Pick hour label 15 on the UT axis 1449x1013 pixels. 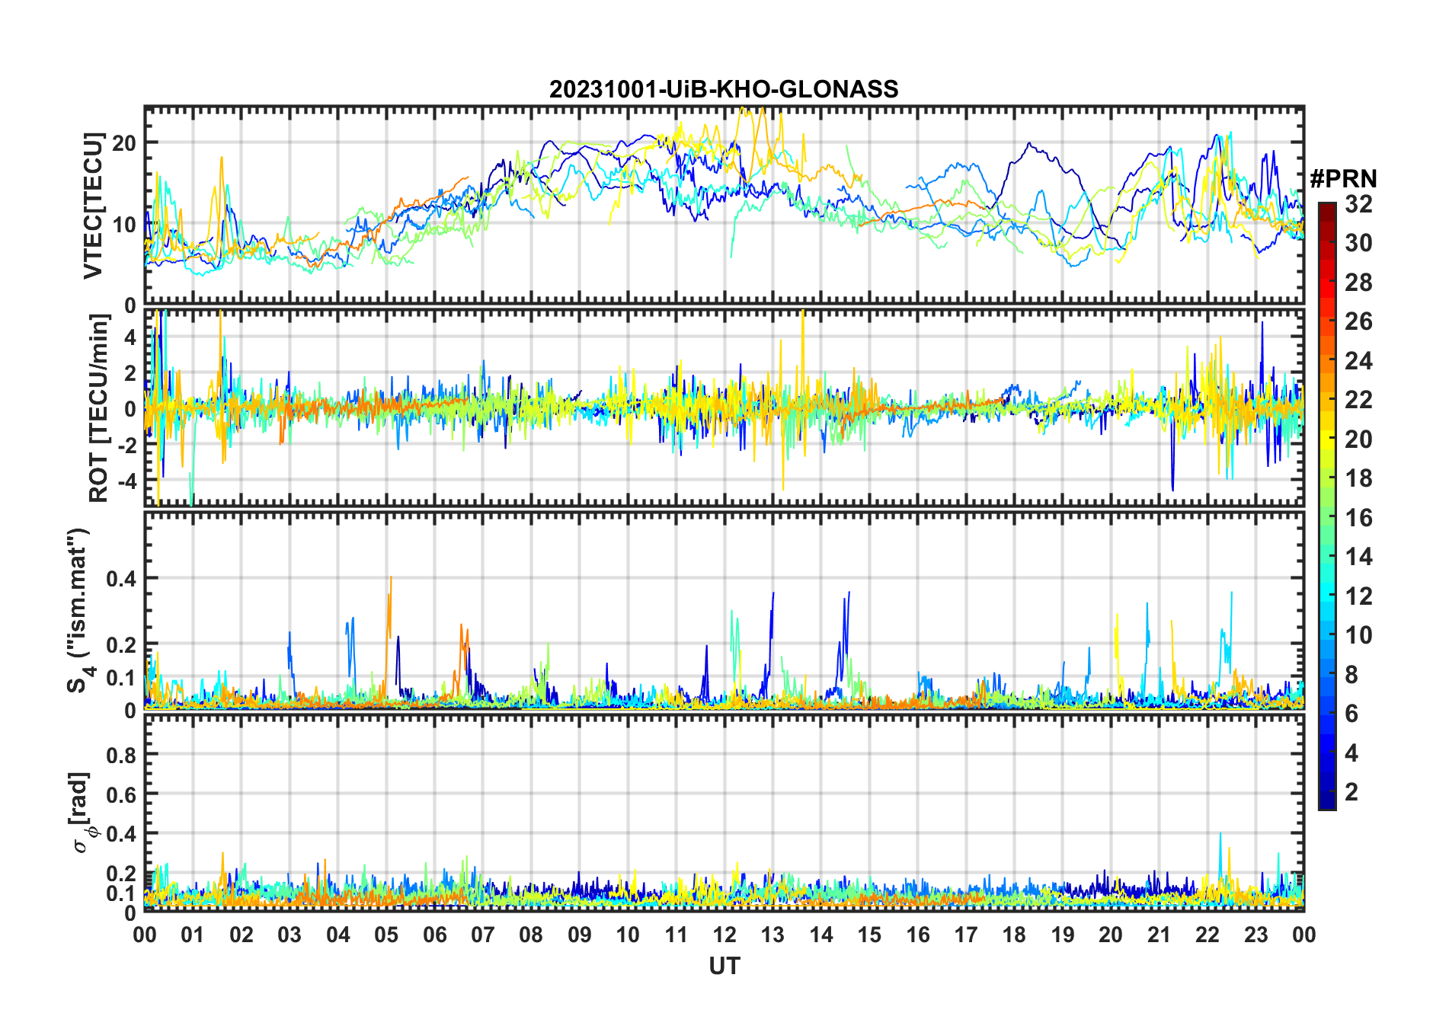[x=869, y=935]
